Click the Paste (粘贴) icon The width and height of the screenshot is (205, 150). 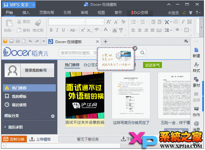[9, 23]
